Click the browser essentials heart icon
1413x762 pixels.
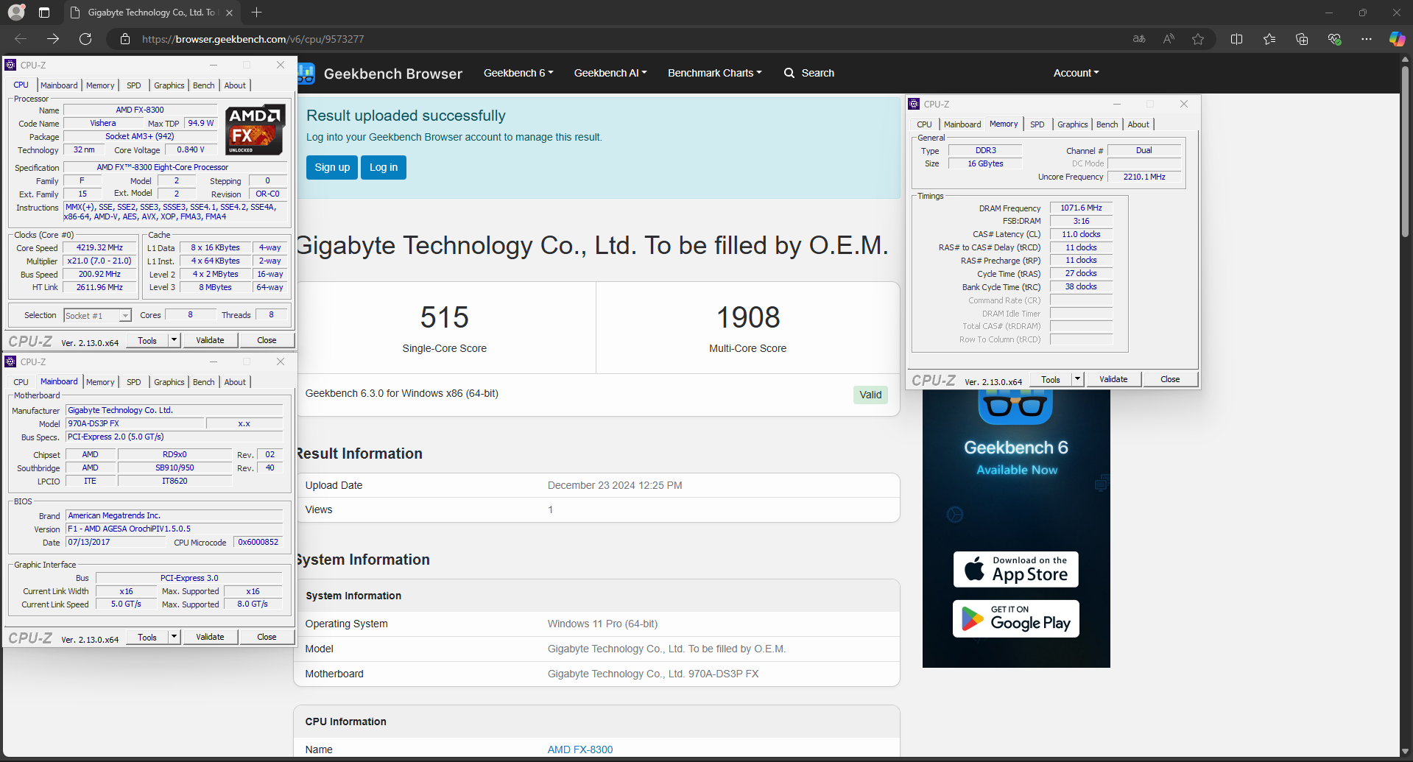pyautogui.click(x=1334, y=39)
